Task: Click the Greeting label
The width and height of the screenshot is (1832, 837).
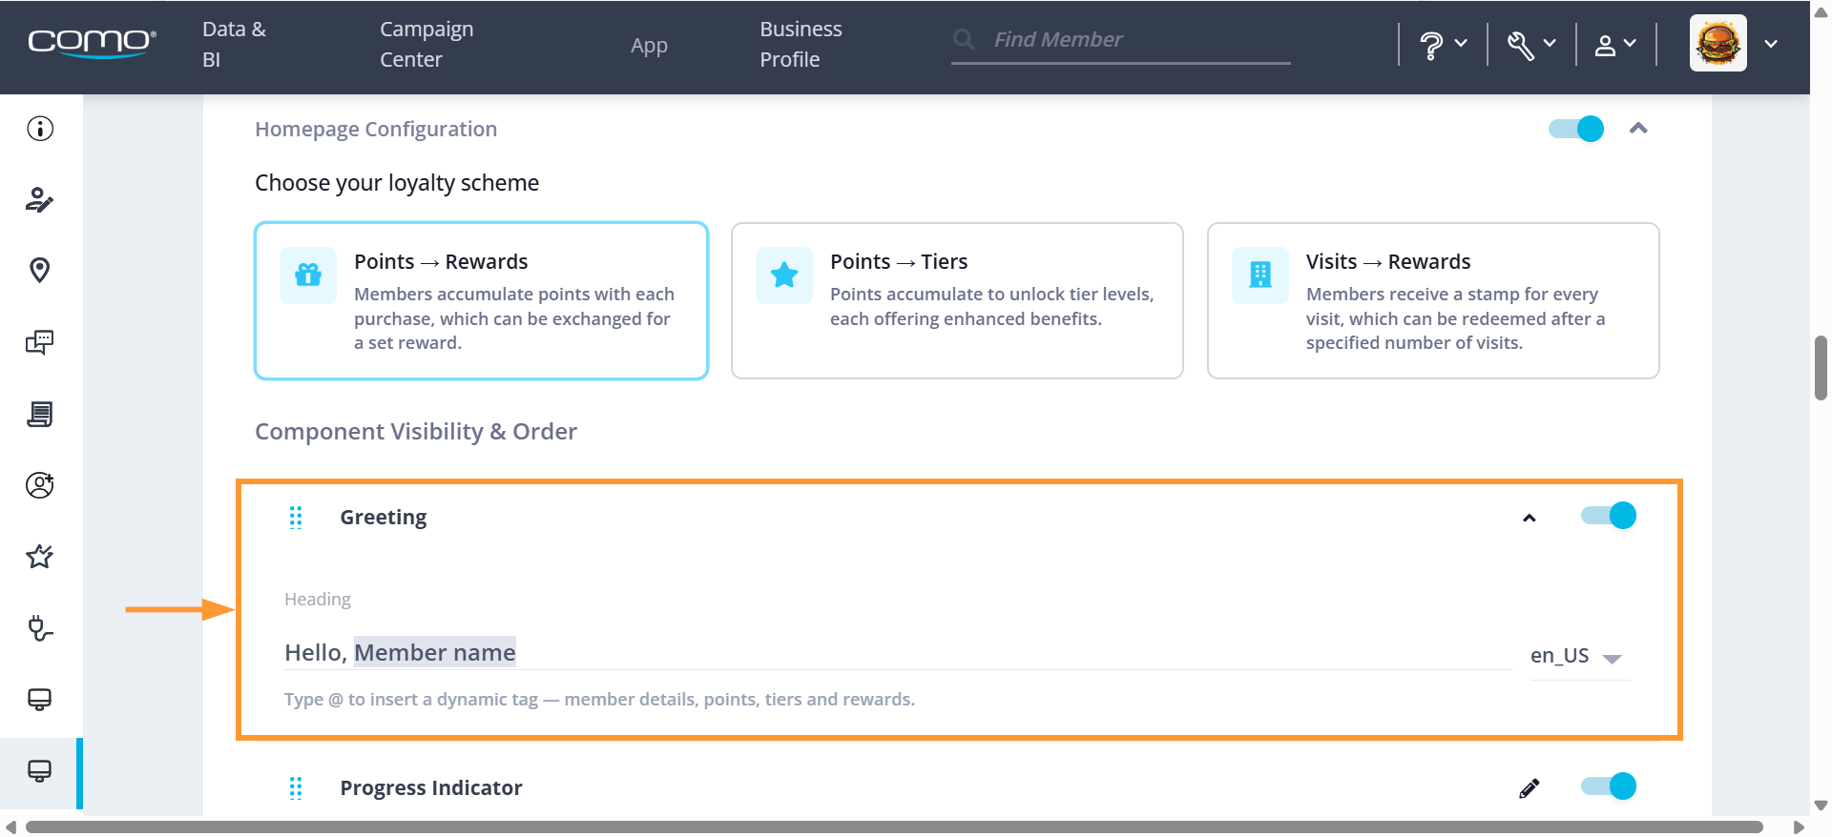Action: pyautogui.click(x=384, y=517)
